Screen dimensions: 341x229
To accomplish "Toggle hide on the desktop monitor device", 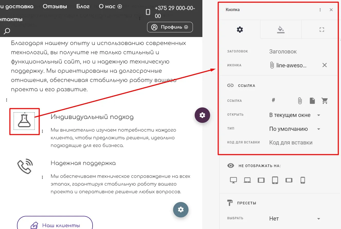I will coord(233,180).
